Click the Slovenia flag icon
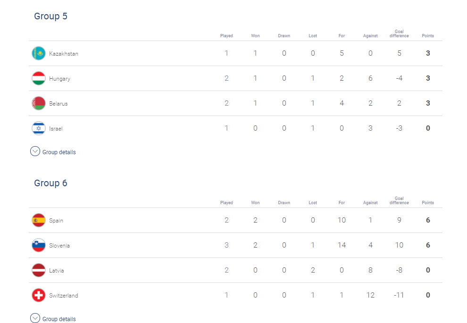 click(x=39, y=246)
